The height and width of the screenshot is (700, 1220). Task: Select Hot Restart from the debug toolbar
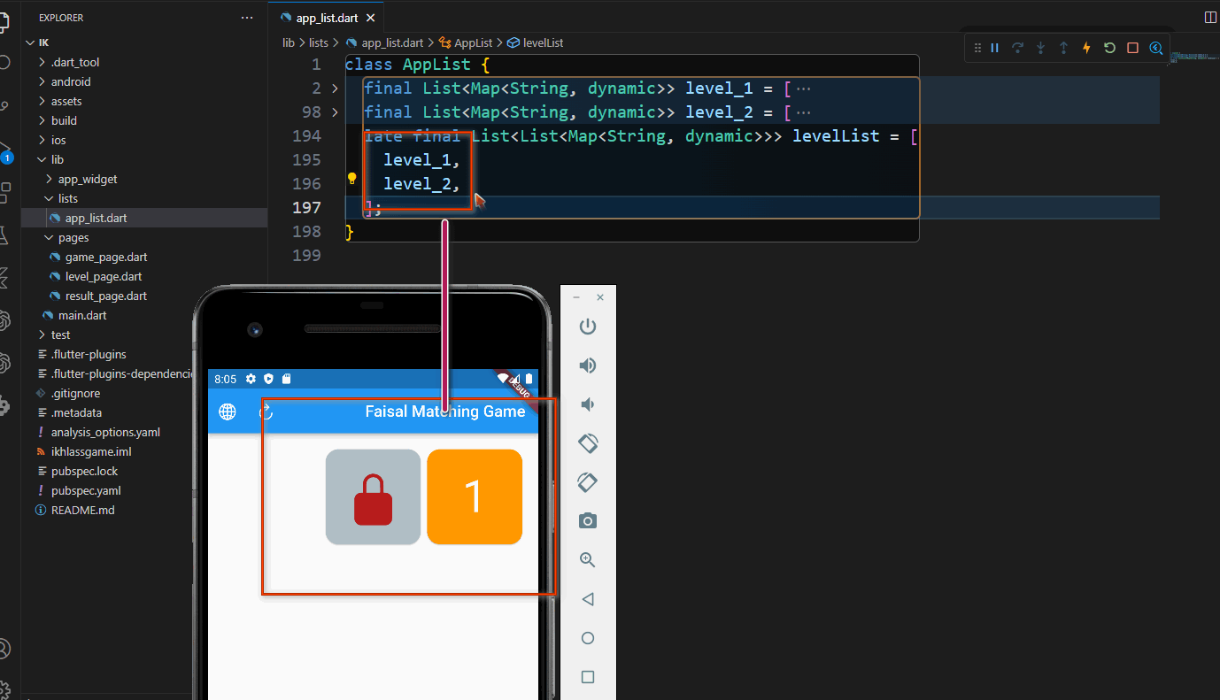tap(1109, 47)
